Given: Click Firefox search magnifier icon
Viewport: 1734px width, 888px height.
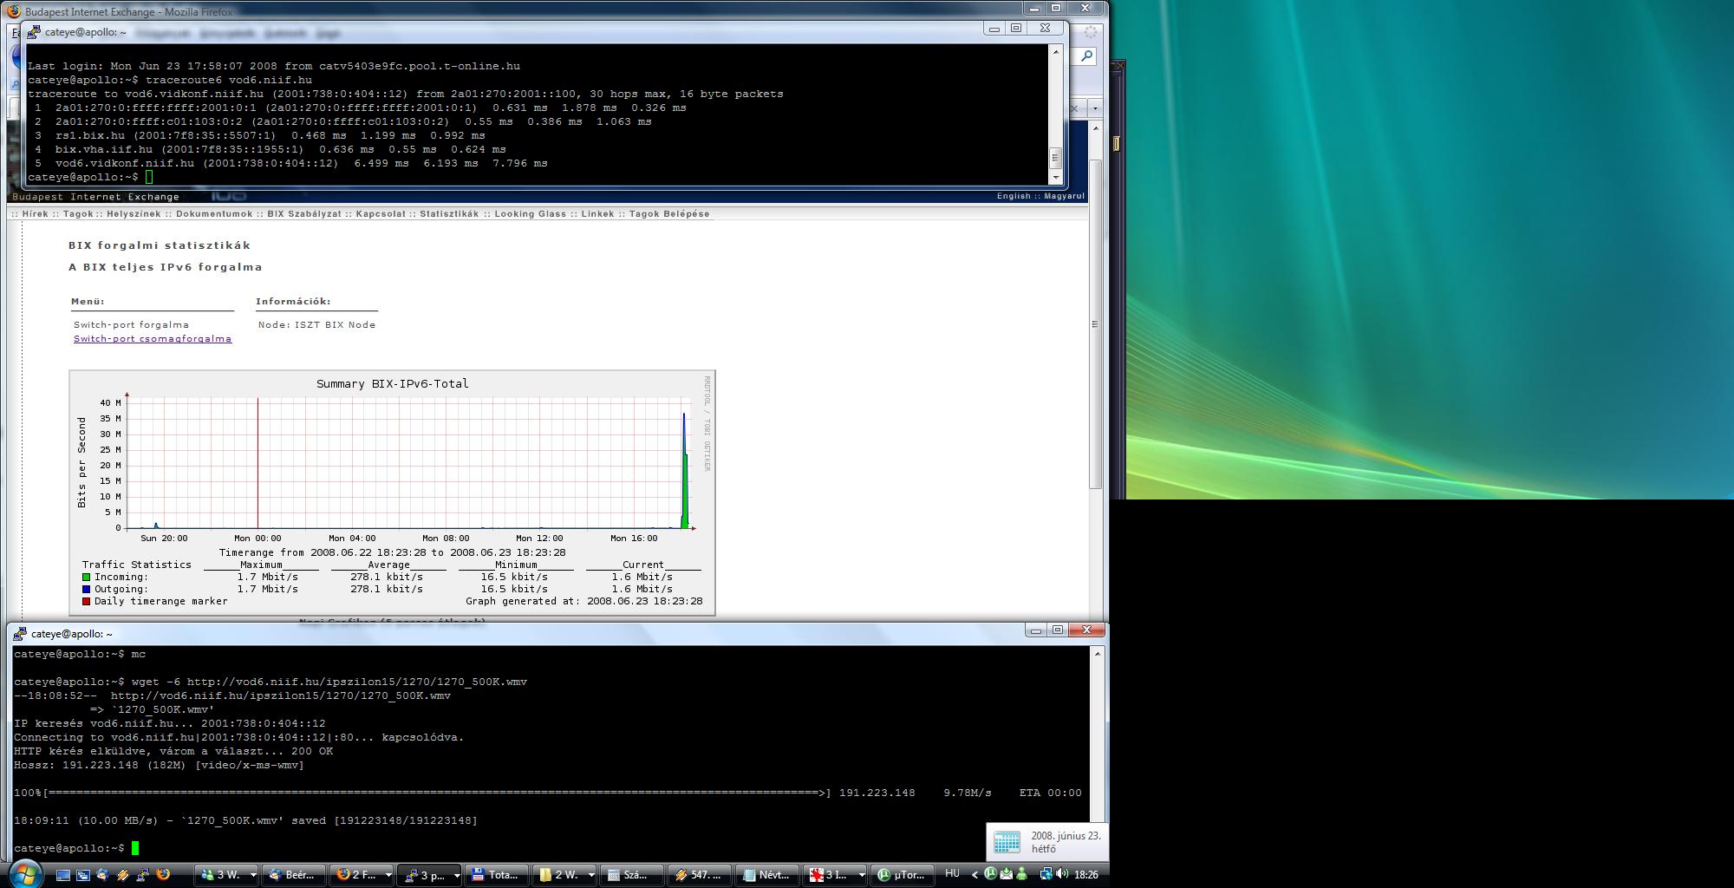Looking at the screenshot, I should tap(1087, 56).
